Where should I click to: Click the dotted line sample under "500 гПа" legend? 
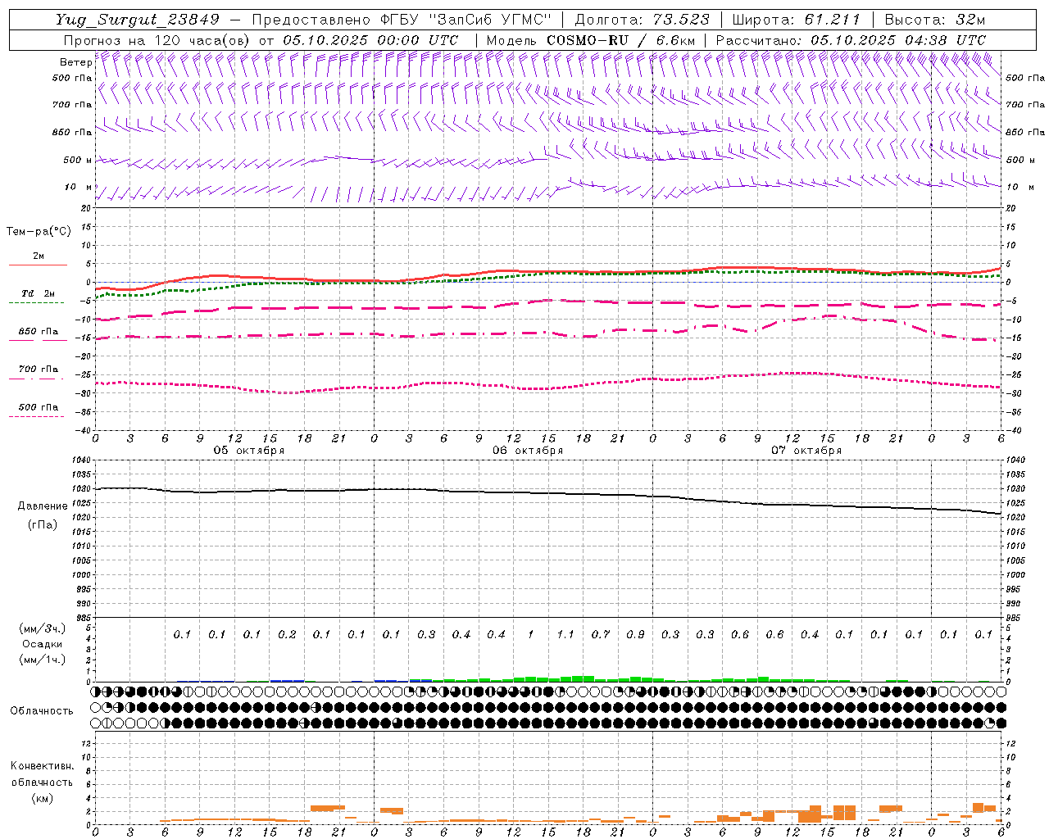click(x=37, y=416)
